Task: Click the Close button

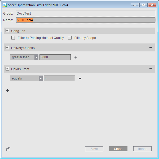Action: click(x=118, y=149)
